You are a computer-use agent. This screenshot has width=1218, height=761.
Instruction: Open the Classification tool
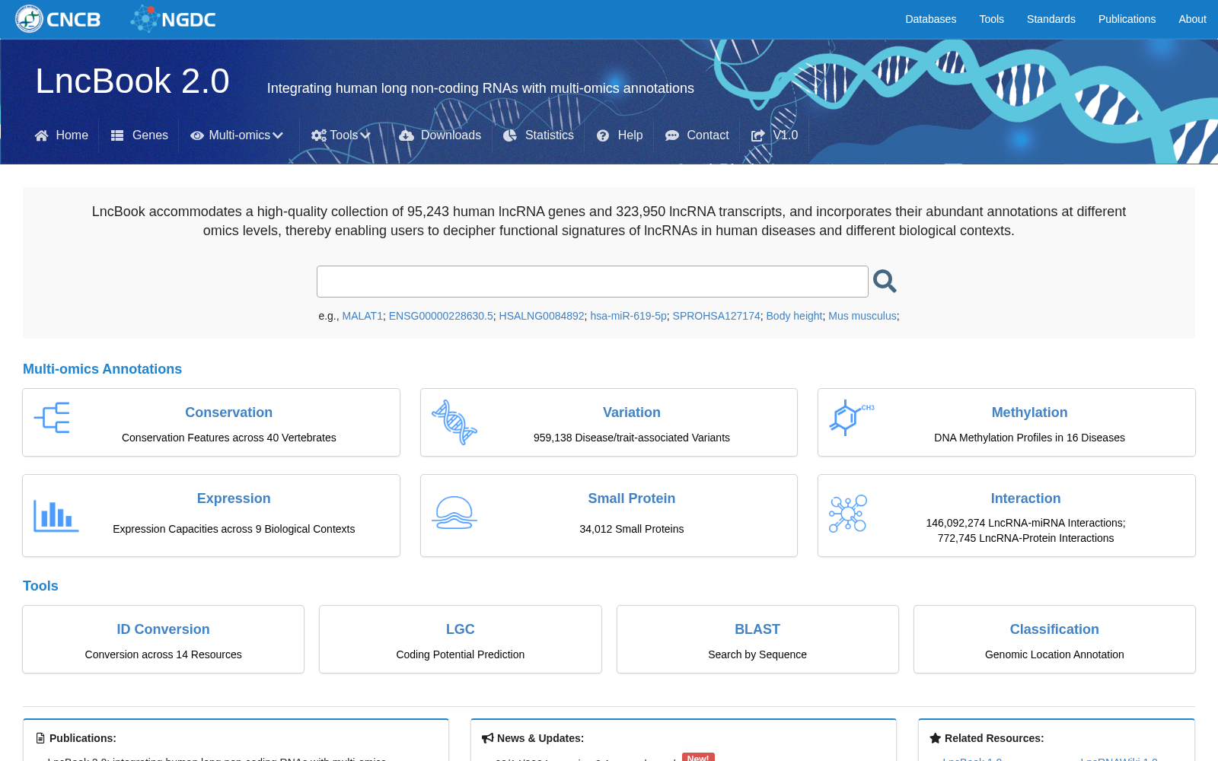click(1054, 629)
